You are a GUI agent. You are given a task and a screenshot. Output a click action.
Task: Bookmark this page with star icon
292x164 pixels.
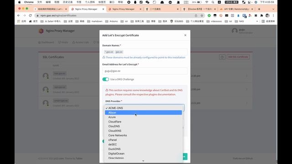point(202,15)
